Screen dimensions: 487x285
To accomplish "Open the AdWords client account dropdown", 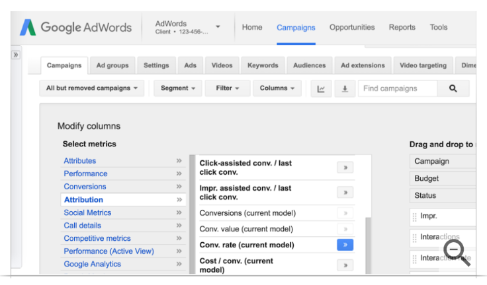I will point(218,27).
